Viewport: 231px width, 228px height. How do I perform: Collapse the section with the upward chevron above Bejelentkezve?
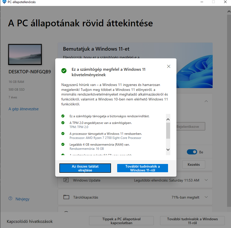206,101
